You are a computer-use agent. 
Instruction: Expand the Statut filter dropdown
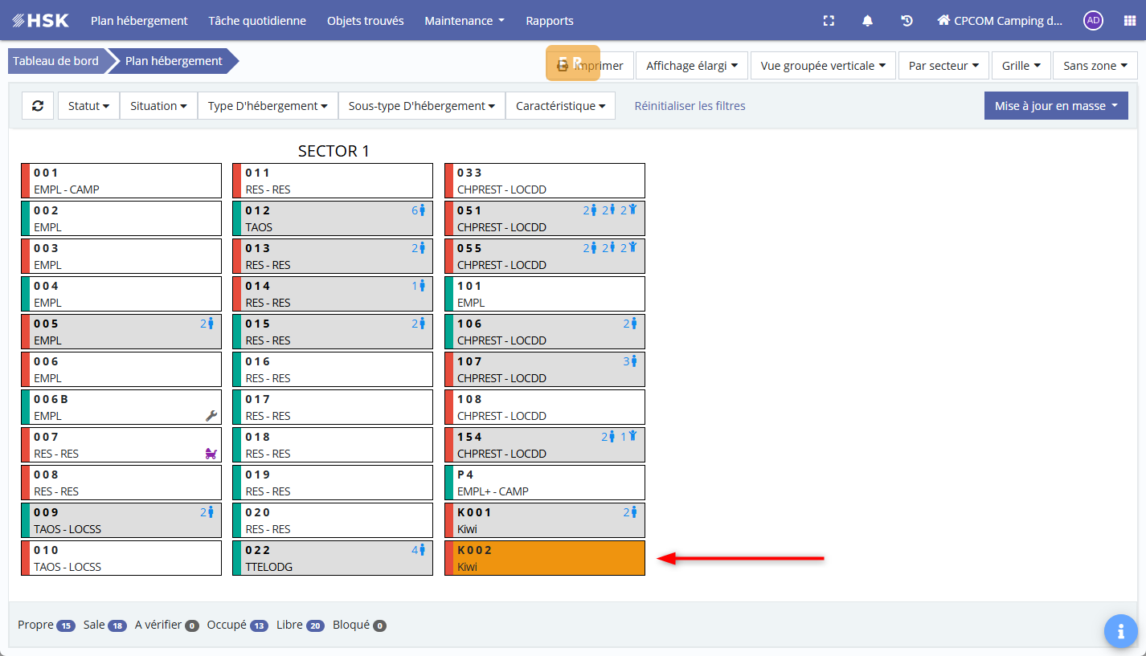pyautogui.click(x=88, y=106)
